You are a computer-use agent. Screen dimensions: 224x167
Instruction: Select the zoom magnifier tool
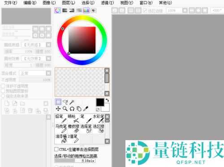point(65,109)
